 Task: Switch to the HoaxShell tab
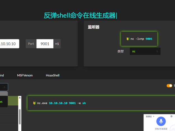pyautogui.click(x=53, y=75)
